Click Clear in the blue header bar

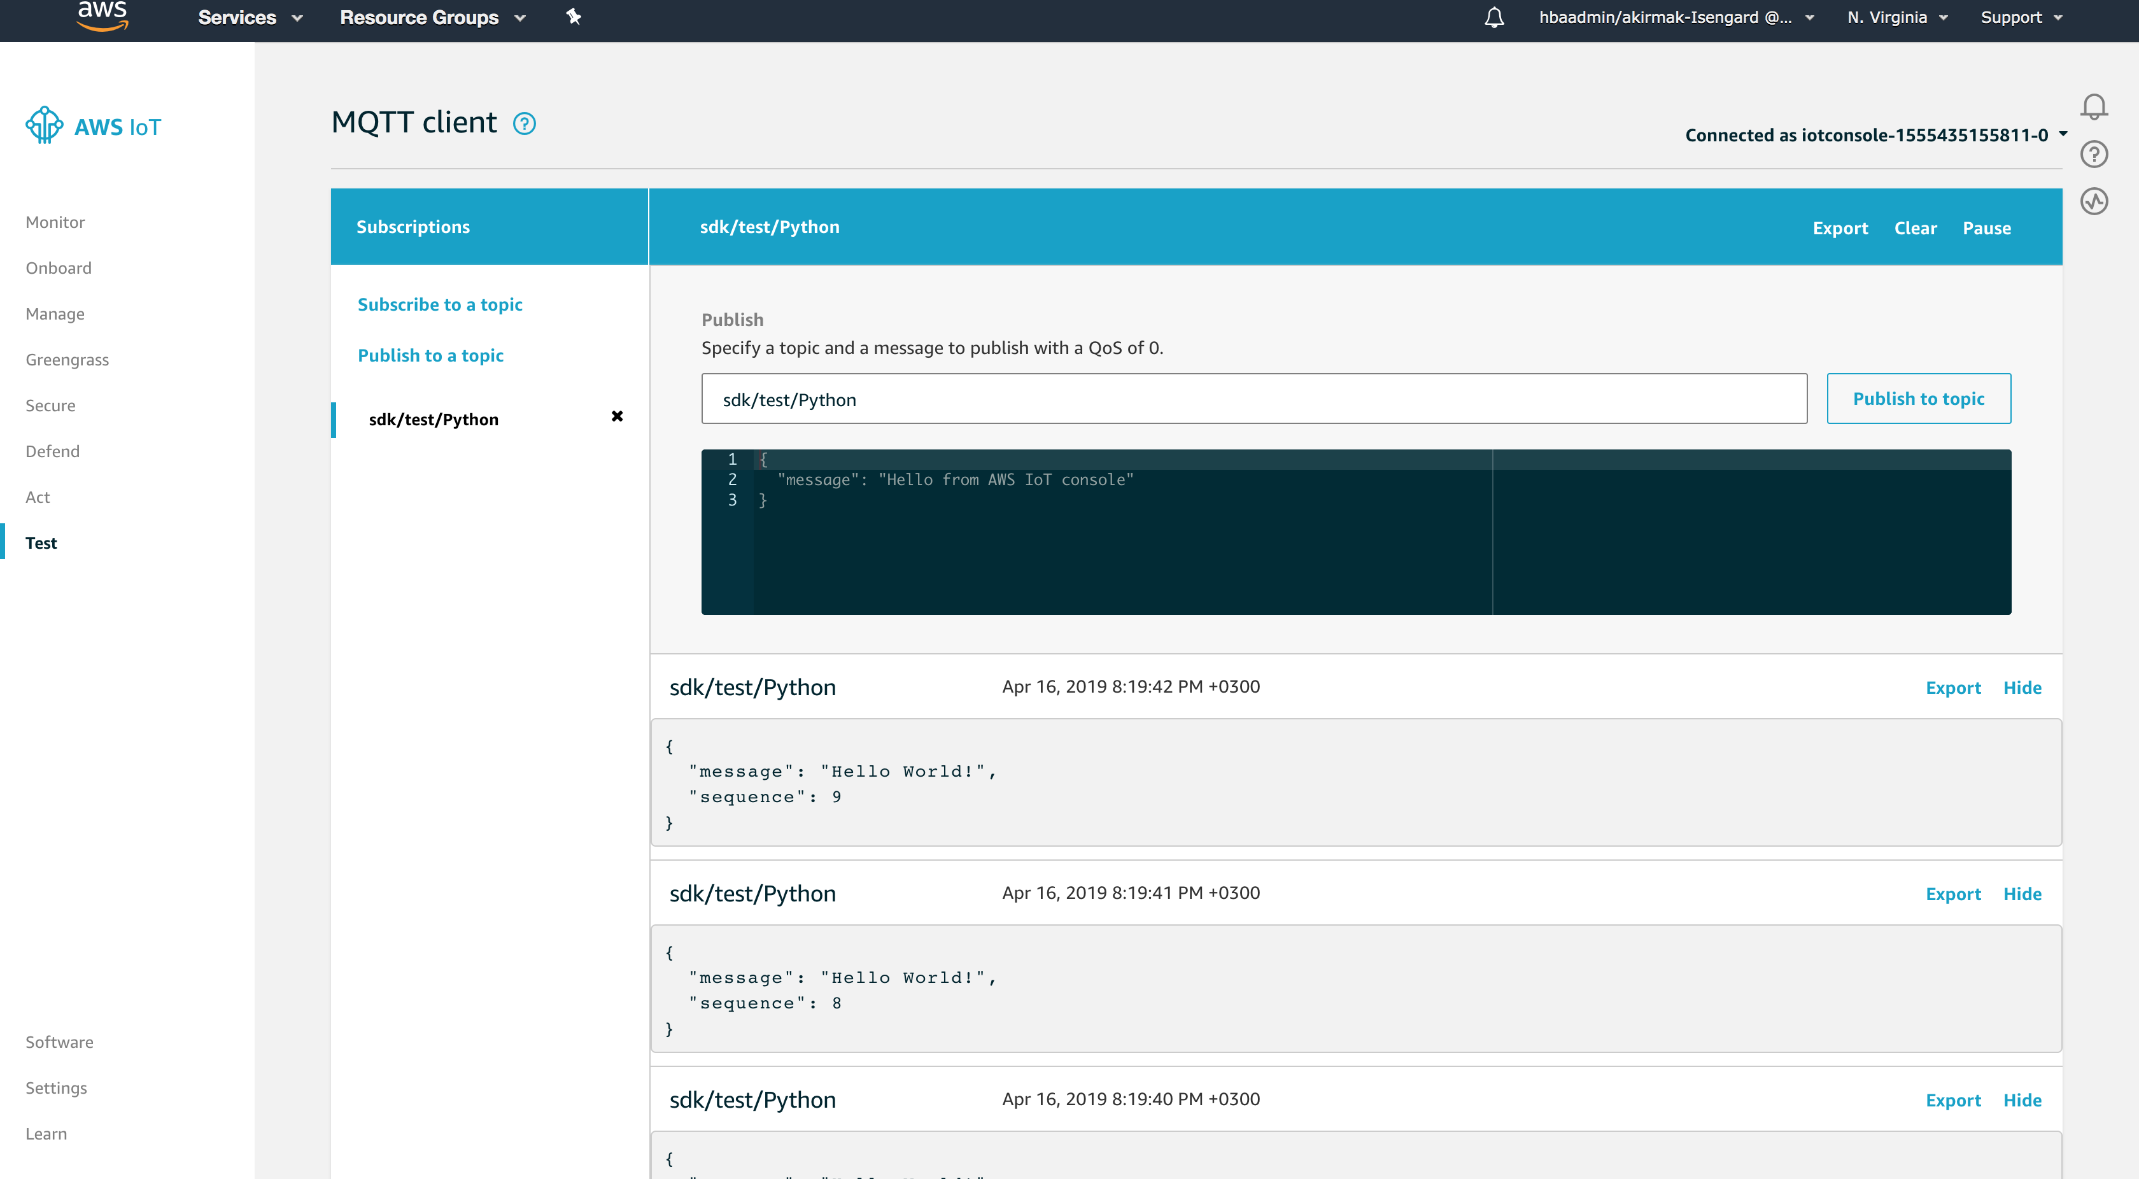coord(1915,227)
